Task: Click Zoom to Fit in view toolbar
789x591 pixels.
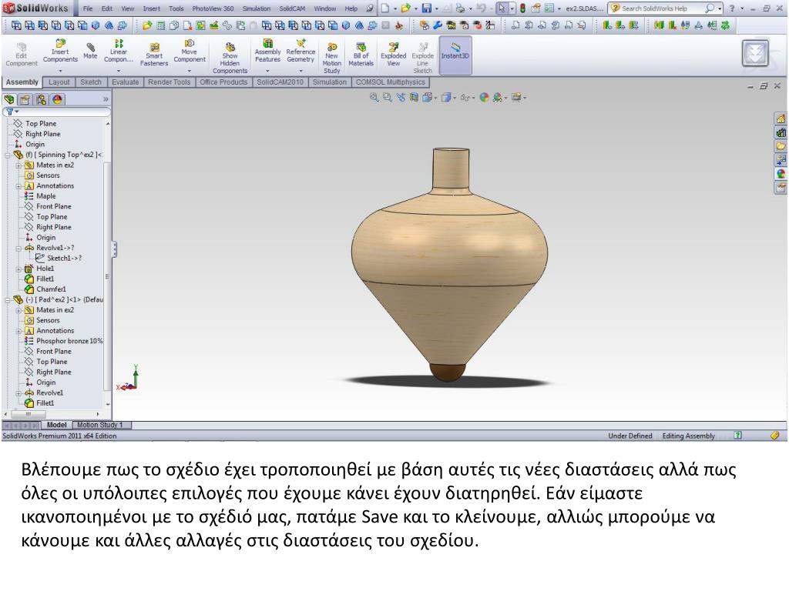Action: click(x=374, y=98)
